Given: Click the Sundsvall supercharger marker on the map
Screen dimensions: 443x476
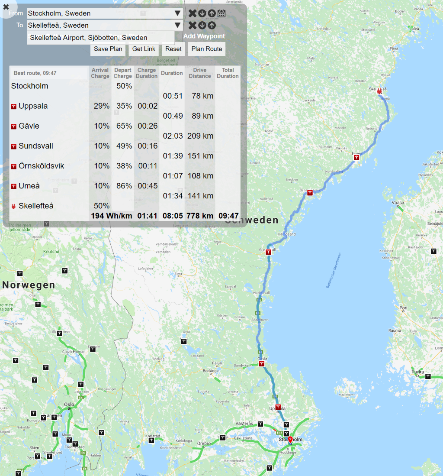Looking at the screenshot, I should pos(268,252).
